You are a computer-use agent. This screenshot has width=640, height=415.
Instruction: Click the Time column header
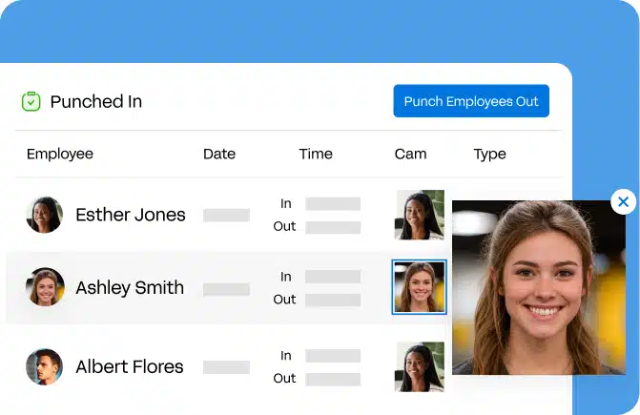tap(316, 154)
